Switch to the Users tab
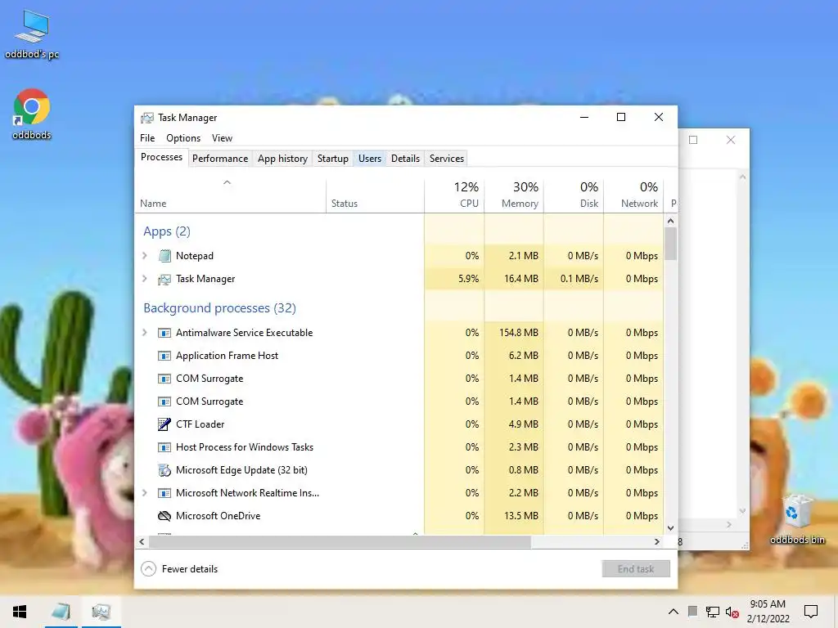 pos(370,159)
